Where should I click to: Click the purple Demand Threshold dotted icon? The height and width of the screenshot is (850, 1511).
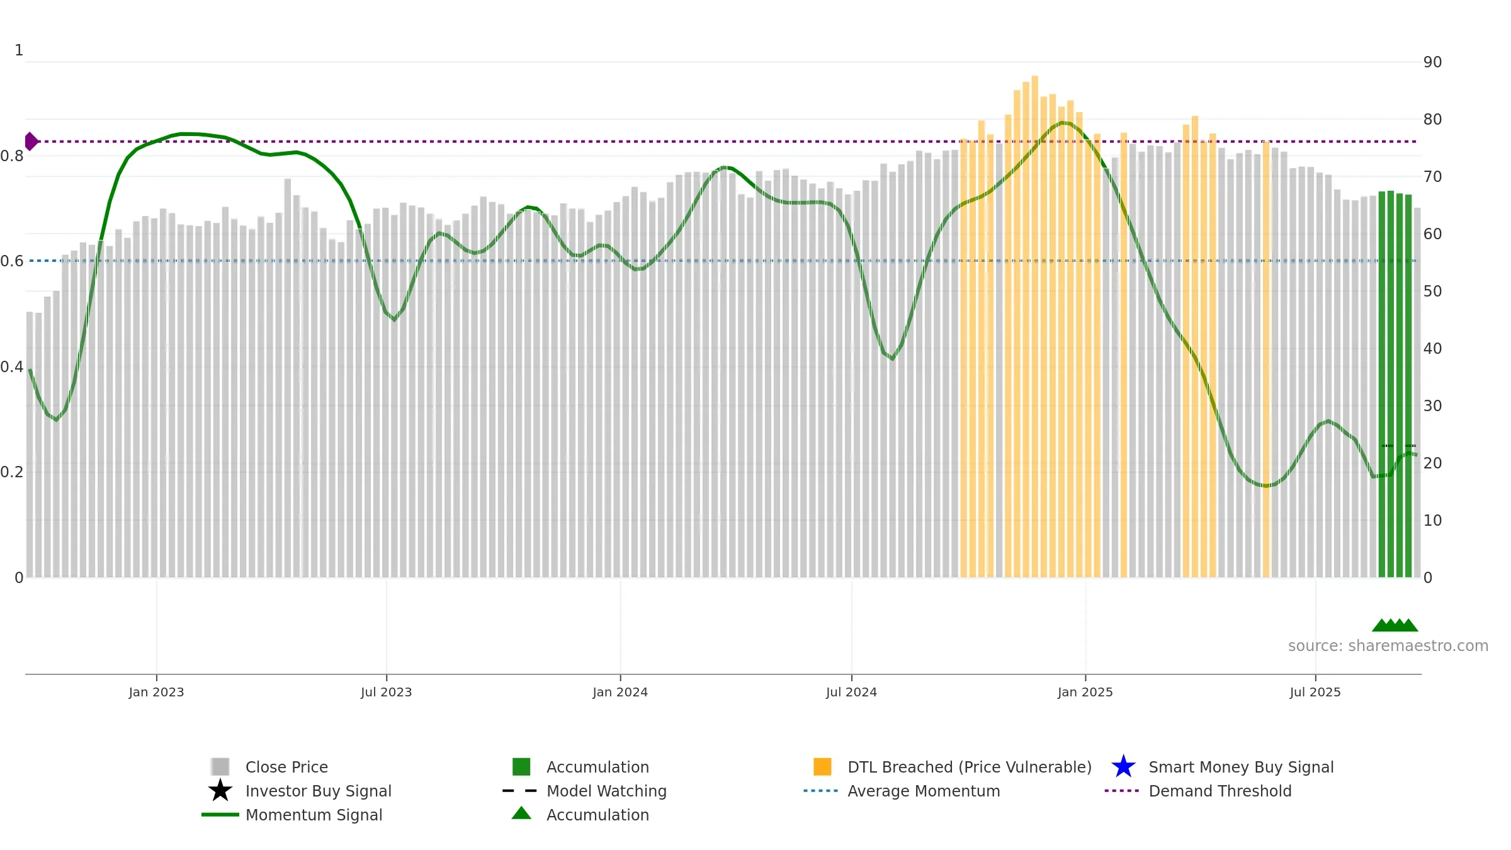tap(1122, 790)
